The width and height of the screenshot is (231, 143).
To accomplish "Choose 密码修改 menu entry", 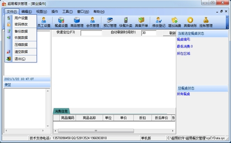I will [x=21, y=24].
